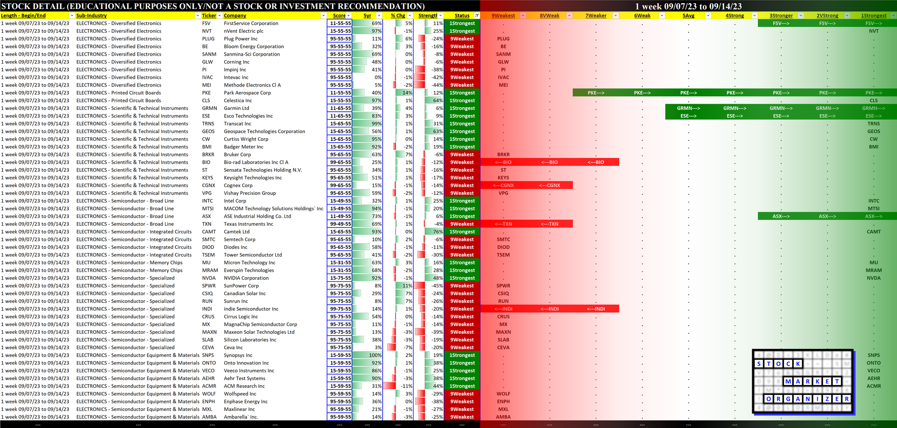Open the 7Weaker column filter dropdown
Screen dimensions: 897x428
[x=616, y=16]
